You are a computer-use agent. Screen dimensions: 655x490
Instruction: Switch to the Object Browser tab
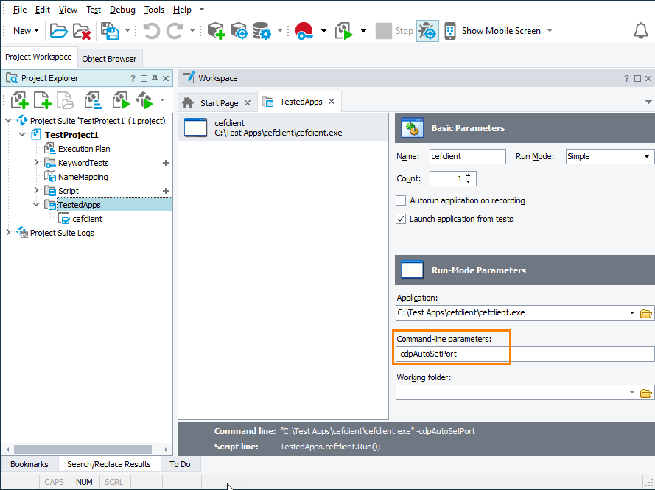[108, 57]
